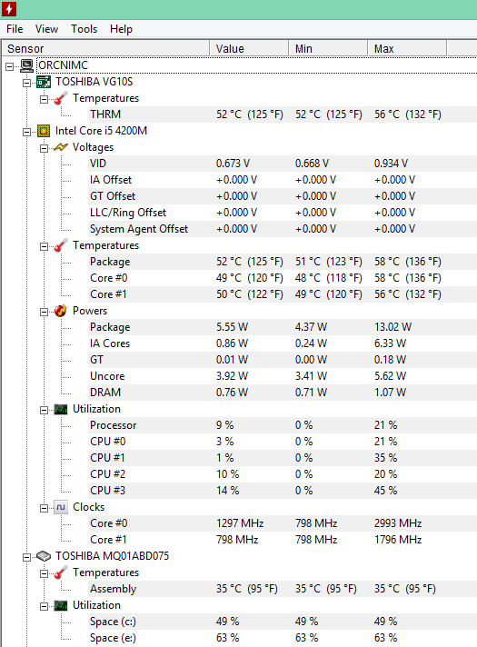Image resolution: width=477 pixels, height=647 pixels.
Task: Click the ORCNIMC computer icon
Action: tap(27, 65)
